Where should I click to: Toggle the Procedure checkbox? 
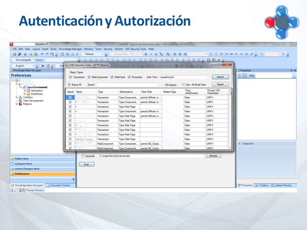(x=129, y=77)
